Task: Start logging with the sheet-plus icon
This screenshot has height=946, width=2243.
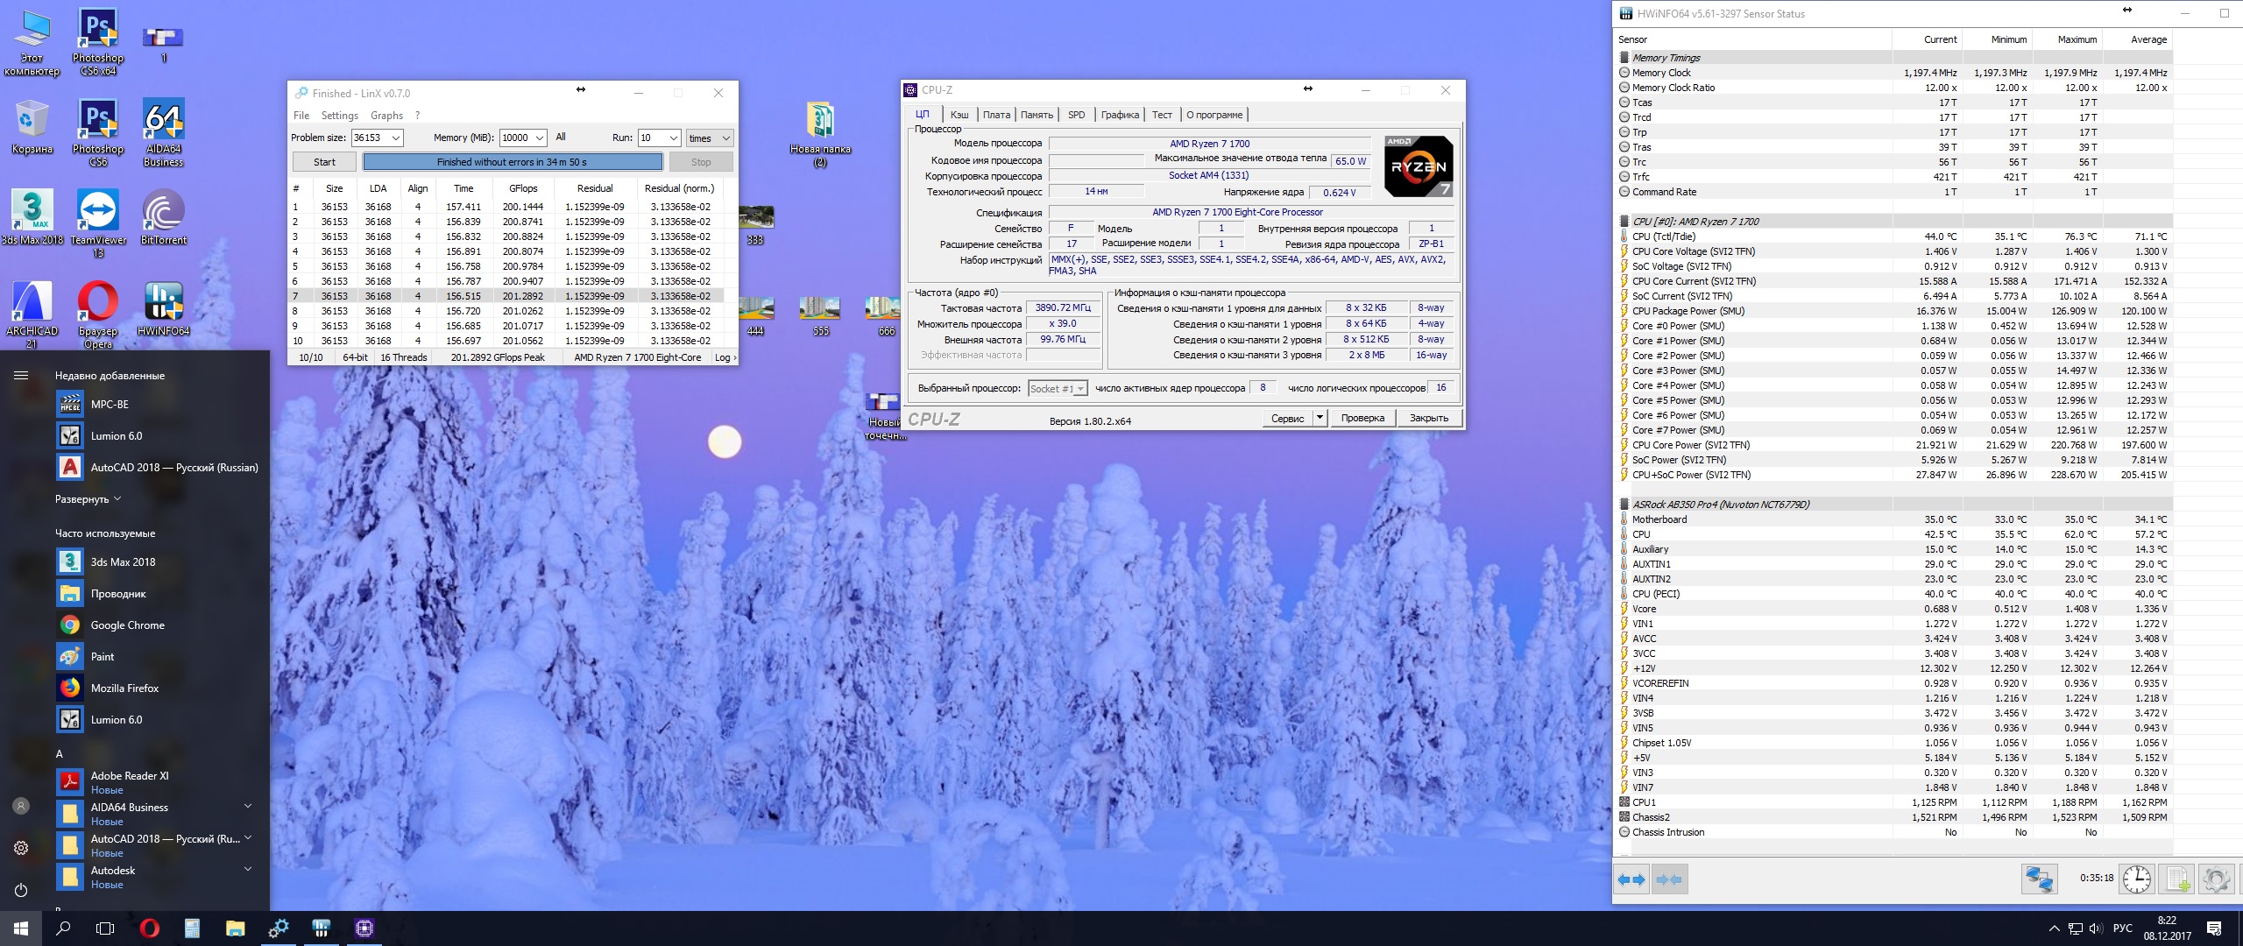Action: pos(2177,879)
